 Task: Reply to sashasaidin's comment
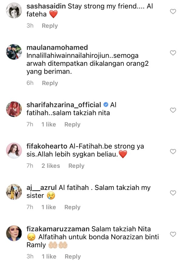click(50, 26)
